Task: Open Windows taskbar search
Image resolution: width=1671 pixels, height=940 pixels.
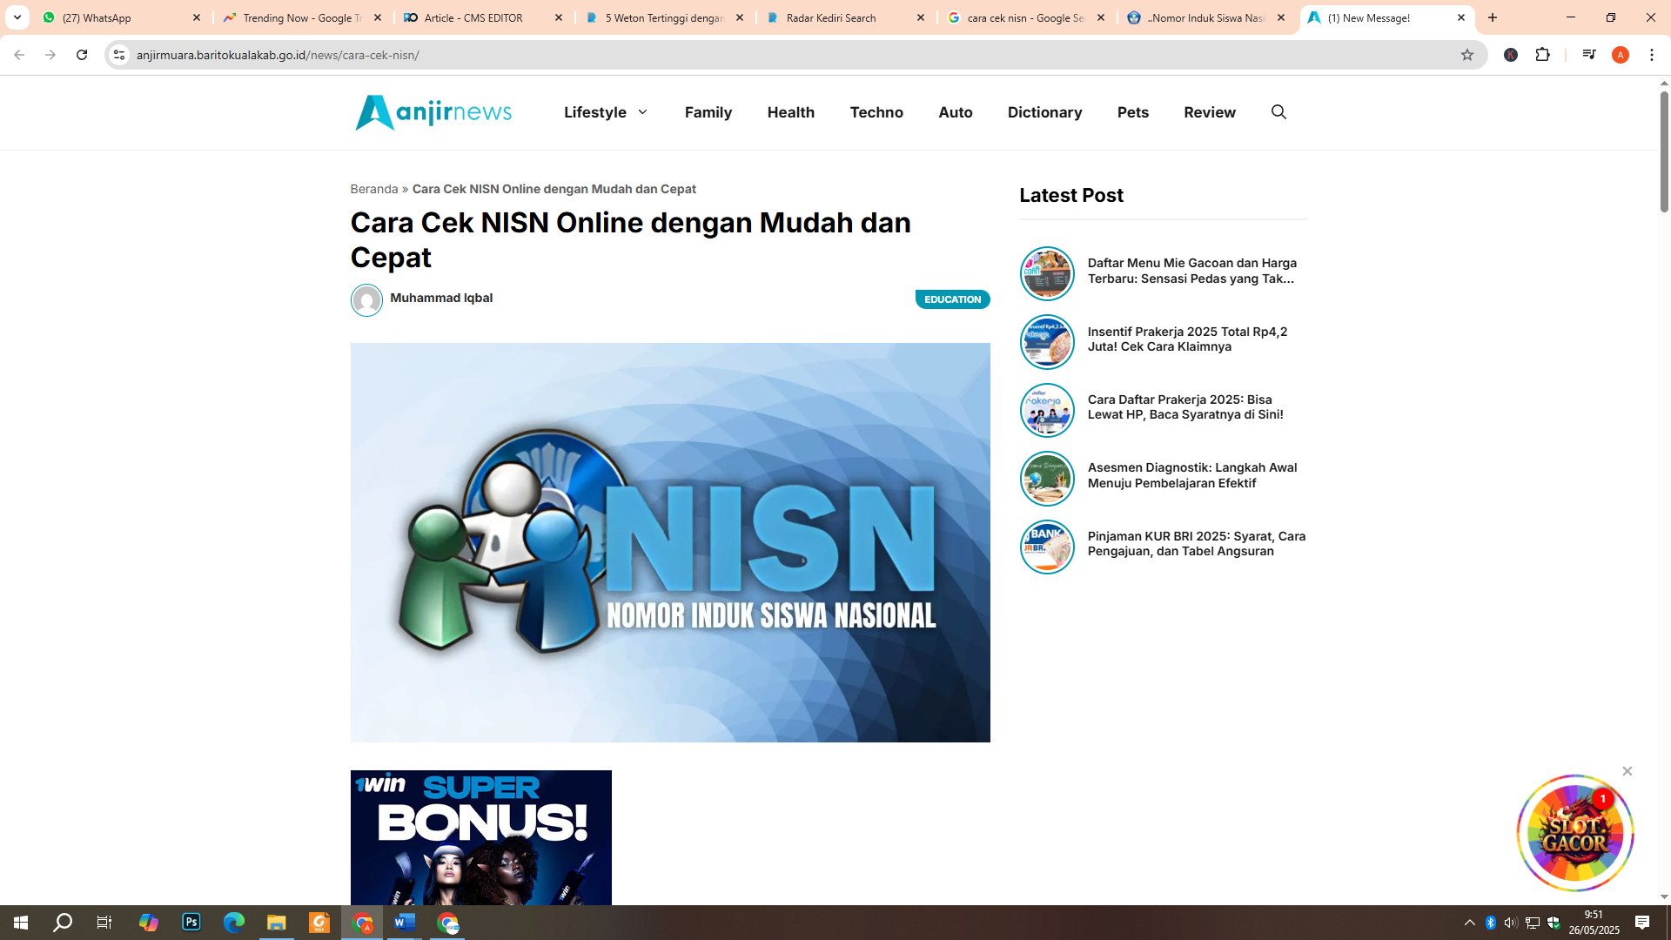Action: pyautogui.click(x=63, y=923)
